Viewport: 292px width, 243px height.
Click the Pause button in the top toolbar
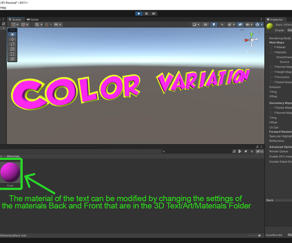146,14
